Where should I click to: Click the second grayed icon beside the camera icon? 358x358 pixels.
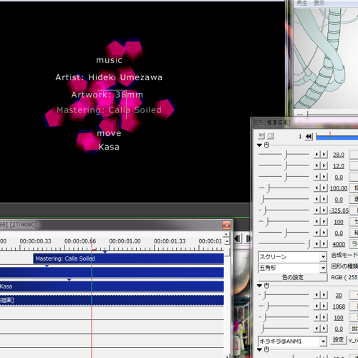(x=271, y=136)
